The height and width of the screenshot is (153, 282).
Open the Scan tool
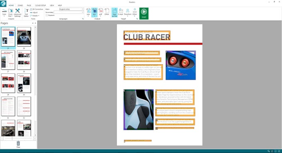point(4,12)
